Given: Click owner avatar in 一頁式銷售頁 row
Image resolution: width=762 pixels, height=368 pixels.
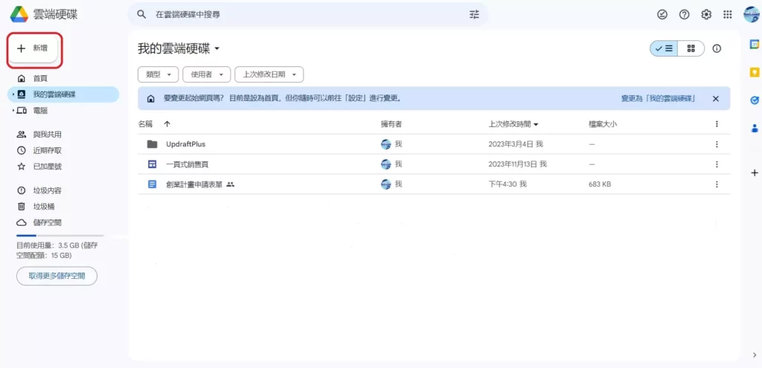Looking at the screenshot, I should tap(386, 164).
